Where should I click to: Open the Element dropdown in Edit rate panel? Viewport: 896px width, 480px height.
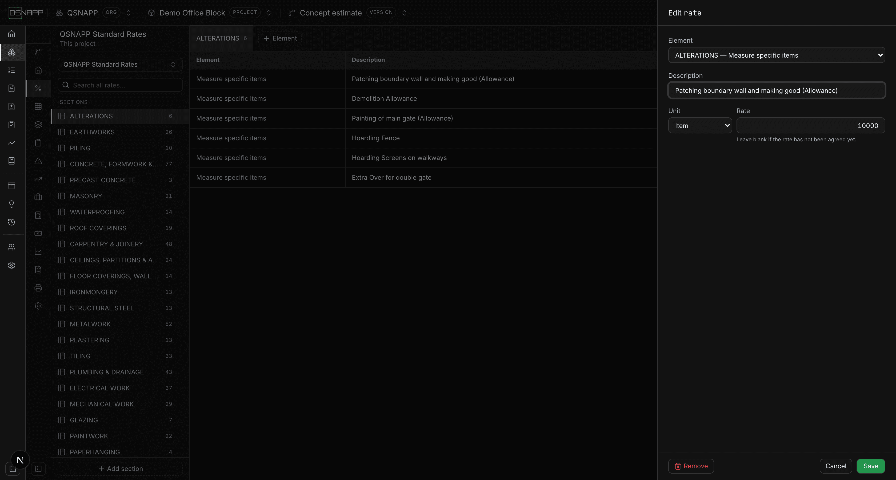click(x=776, y=55)
